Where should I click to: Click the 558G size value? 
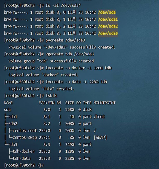[x=70, y=110]
